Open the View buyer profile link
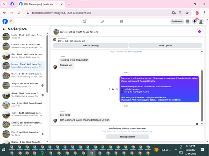 135,52
